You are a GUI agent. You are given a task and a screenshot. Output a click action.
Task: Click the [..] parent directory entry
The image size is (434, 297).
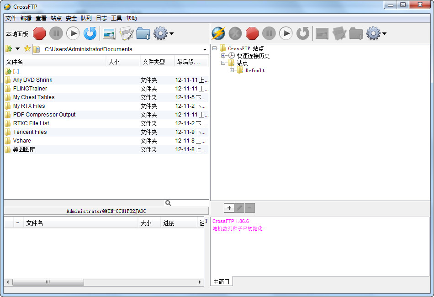click(x=106, y=71)
